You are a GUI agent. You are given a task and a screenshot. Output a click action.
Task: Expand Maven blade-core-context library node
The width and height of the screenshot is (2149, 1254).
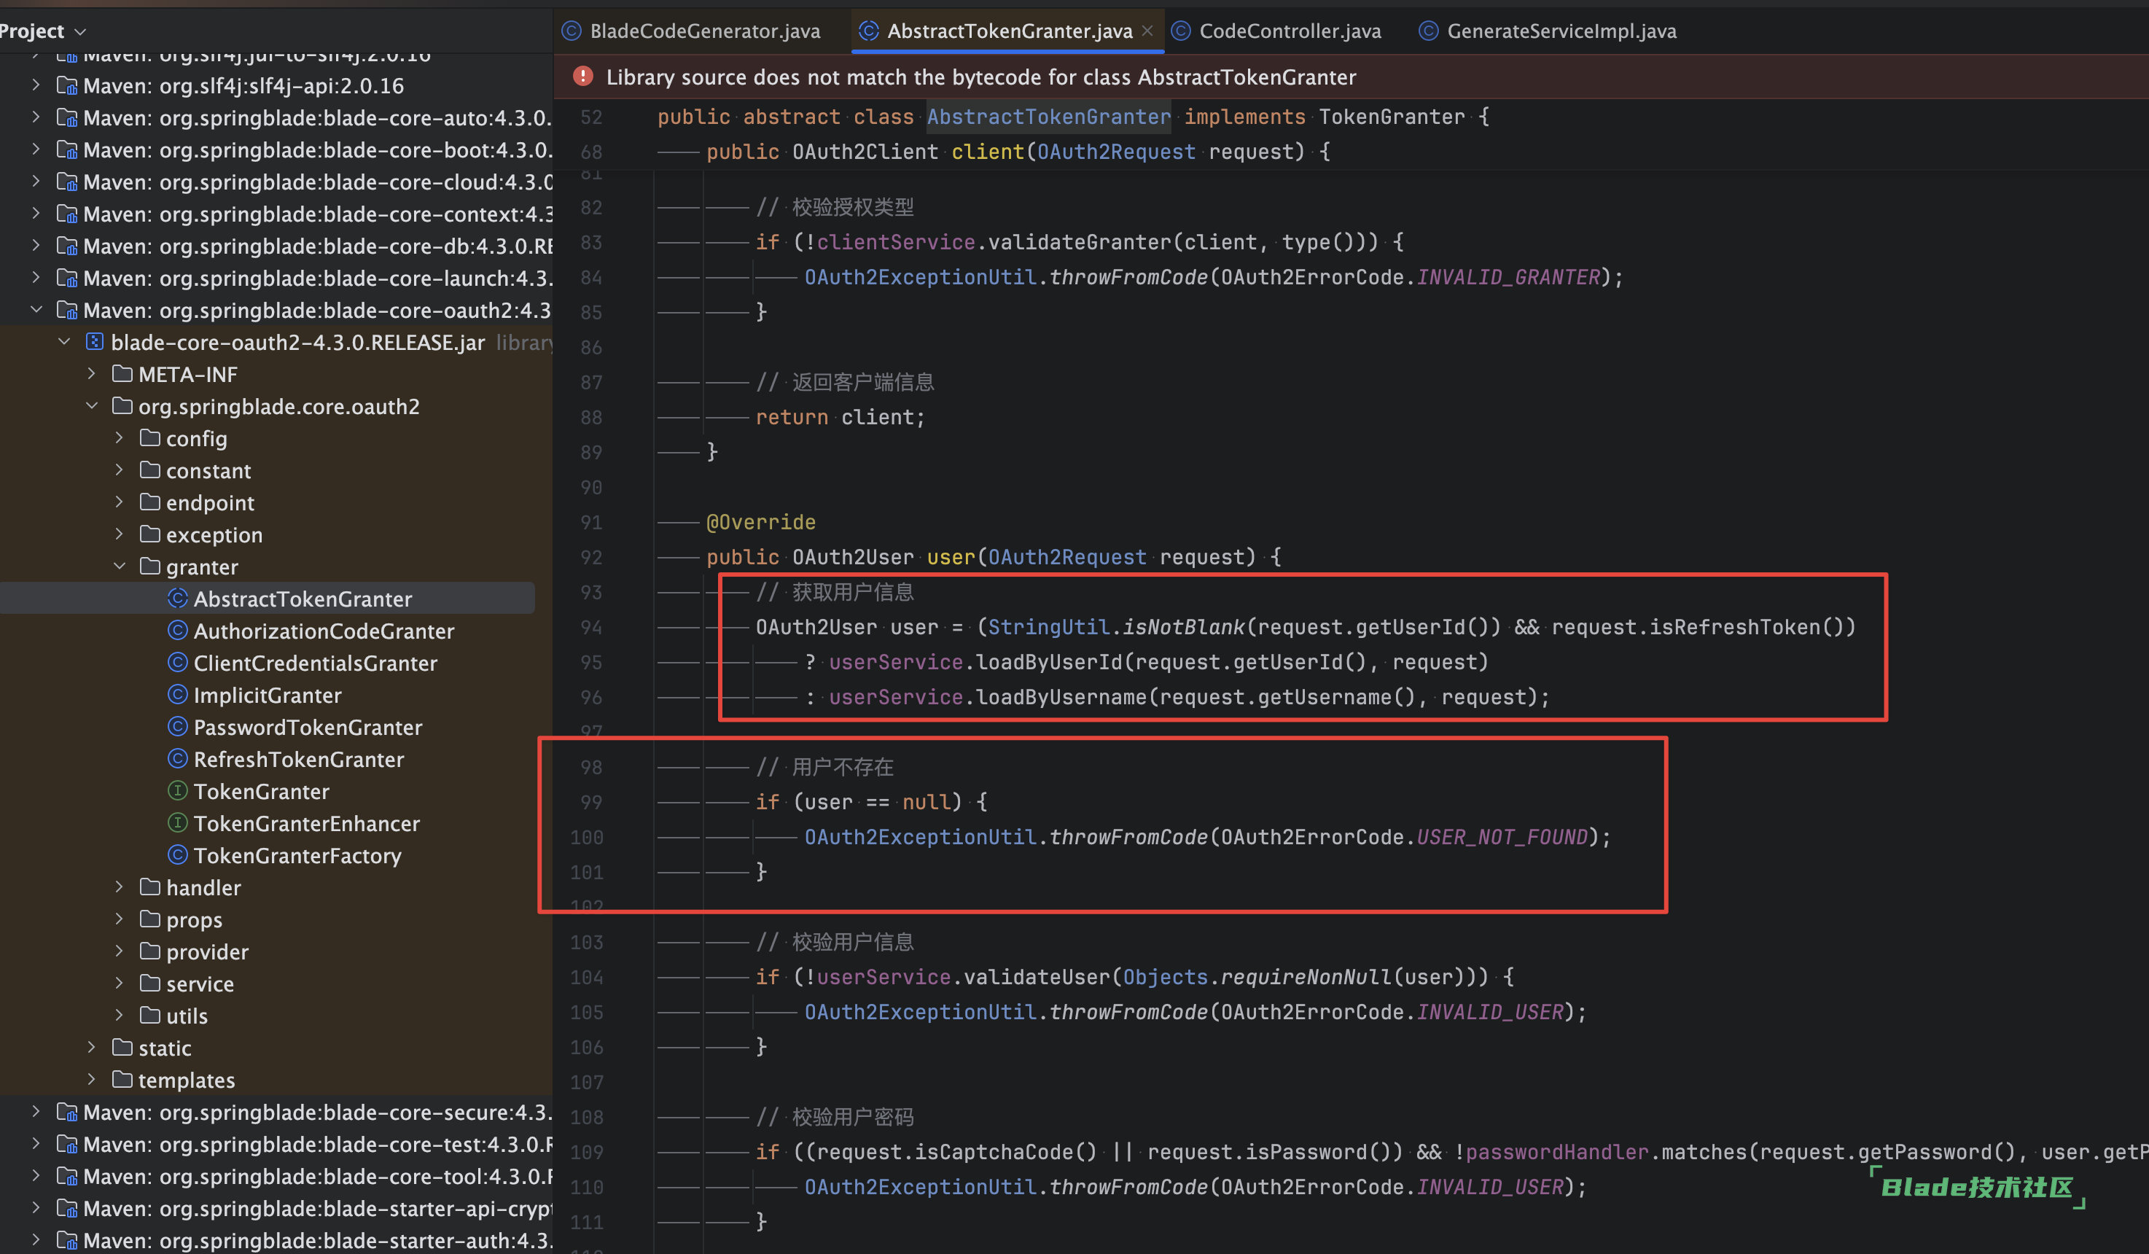(36, 214)
